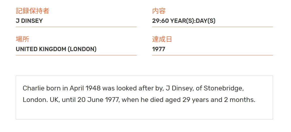Viewport: 291px width, 132px height.
Task: Click the word Stonebridge in the description
Action: (224, 88)
